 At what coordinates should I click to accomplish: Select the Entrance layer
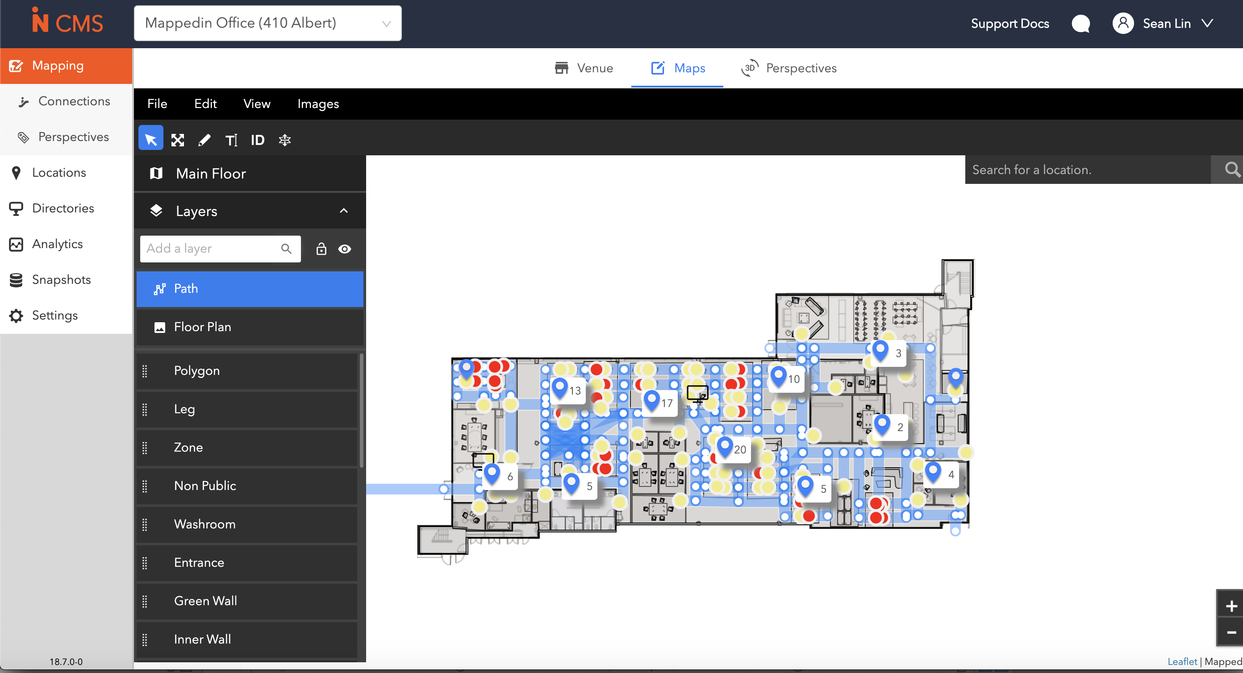pyautogui.click(x=247, y=562)
